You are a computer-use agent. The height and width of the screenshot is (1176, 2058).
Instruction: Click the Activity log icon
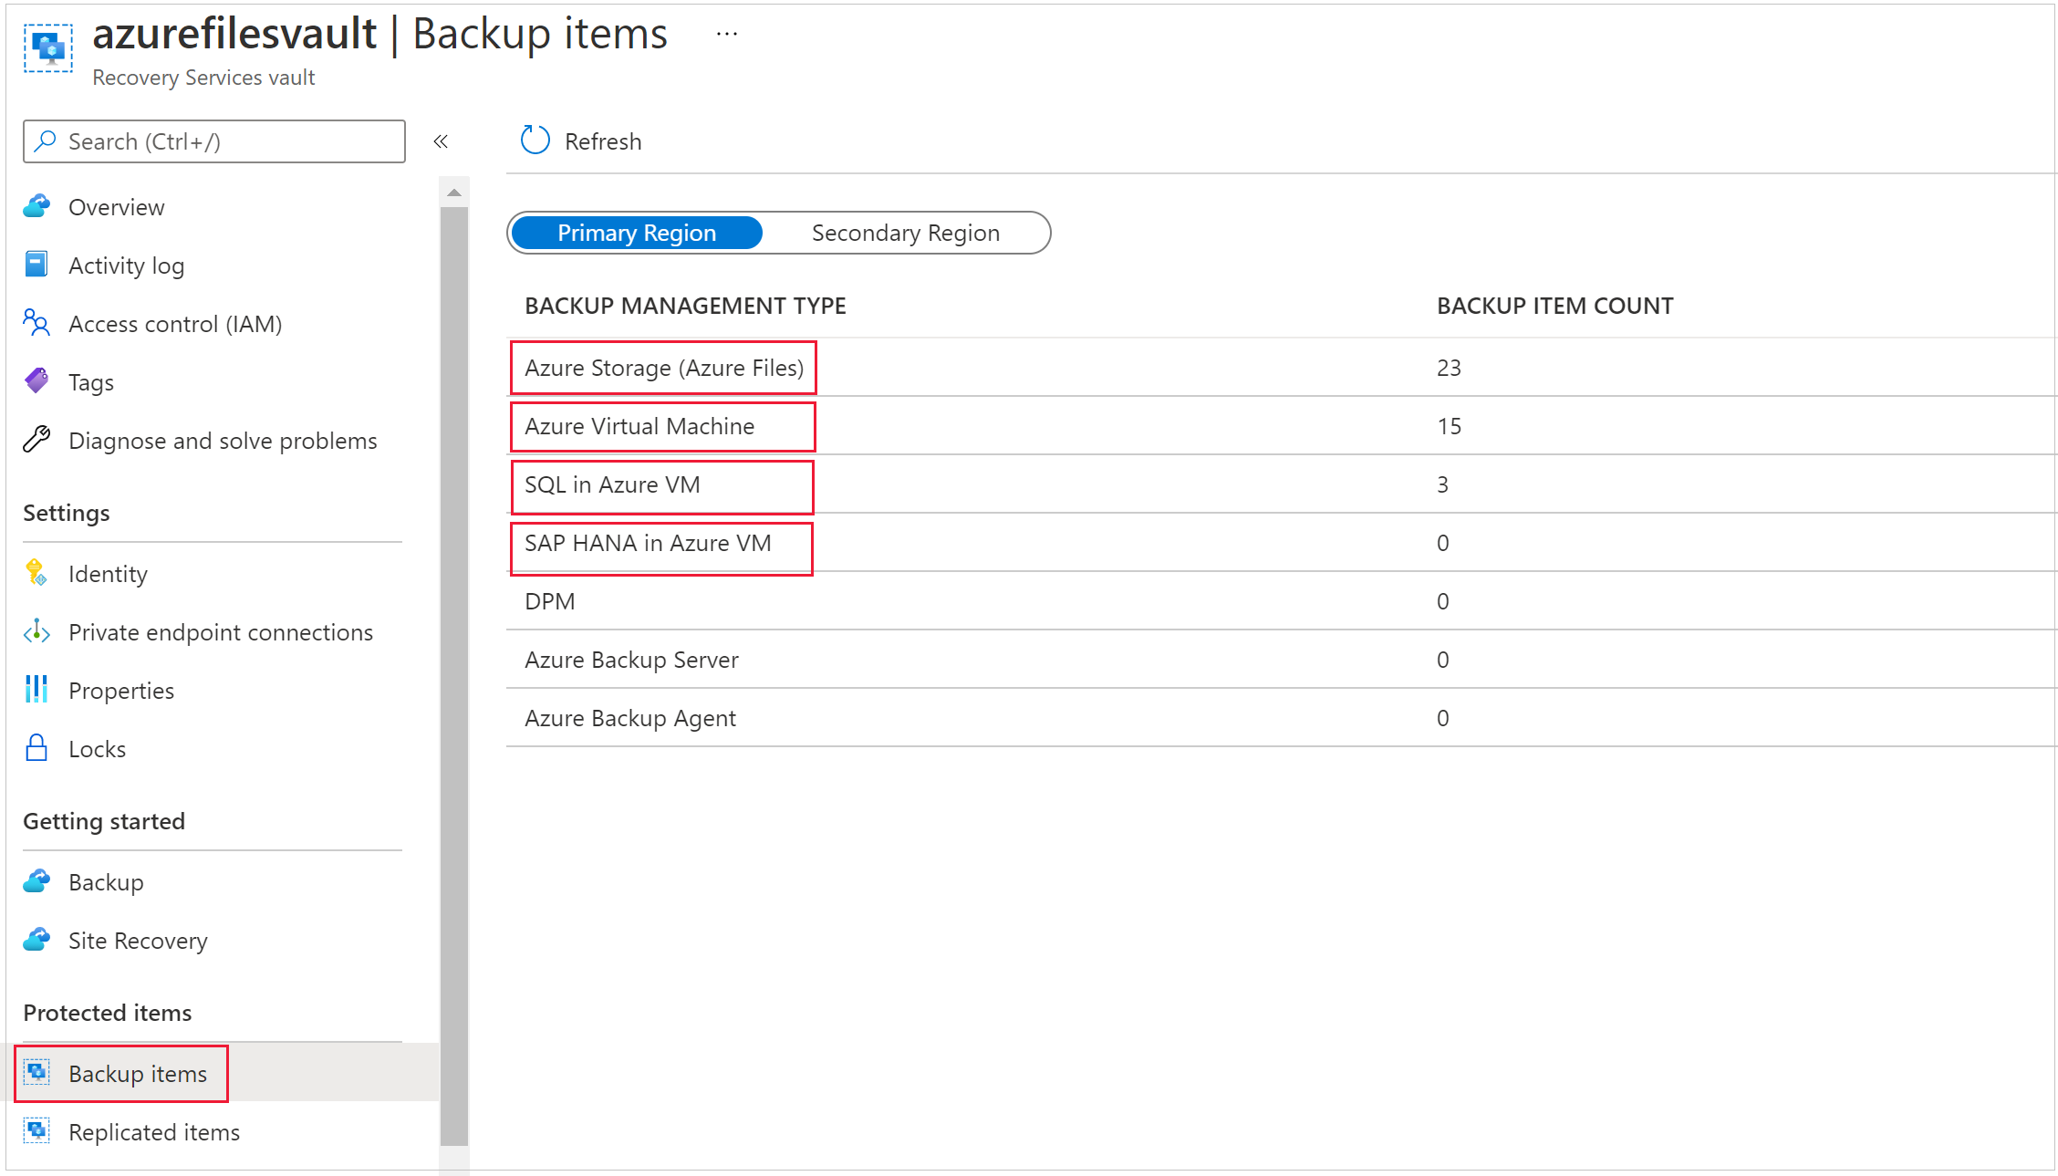(x=36, y=265)
